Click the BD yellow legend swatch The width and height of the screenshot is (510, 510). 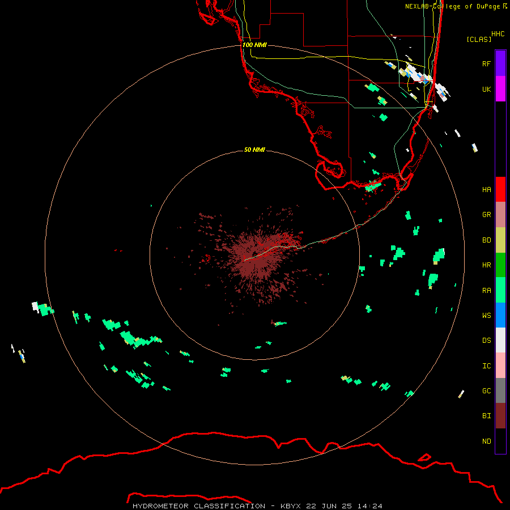point(500,240)
